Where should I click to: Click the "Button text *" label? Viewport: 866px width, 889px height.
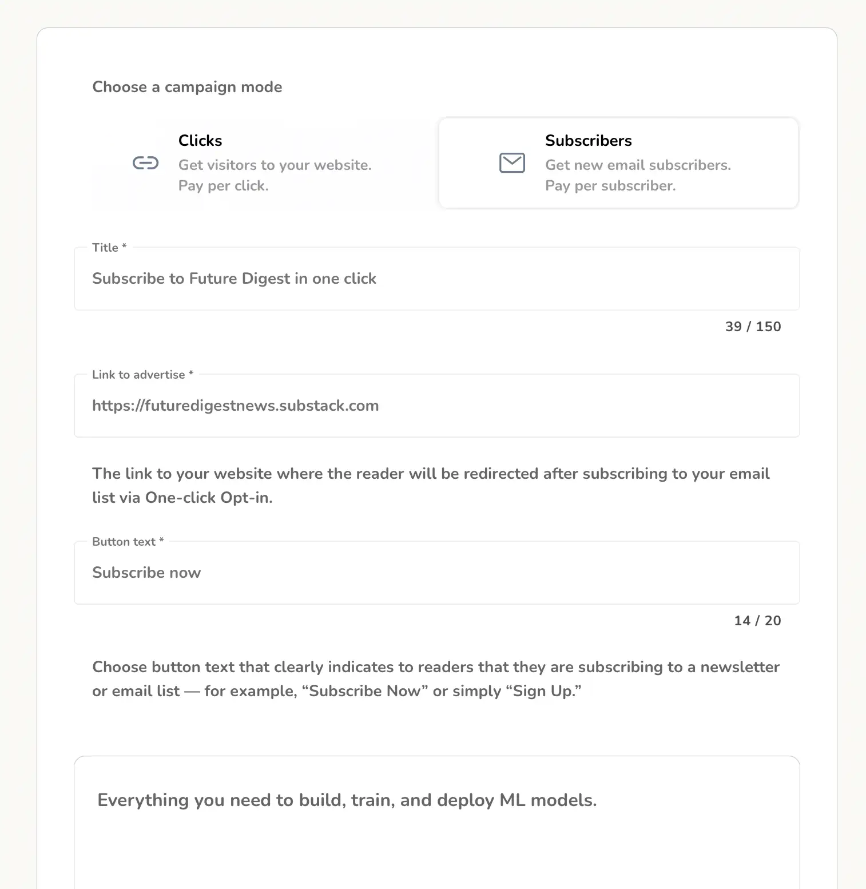[128, 542]
